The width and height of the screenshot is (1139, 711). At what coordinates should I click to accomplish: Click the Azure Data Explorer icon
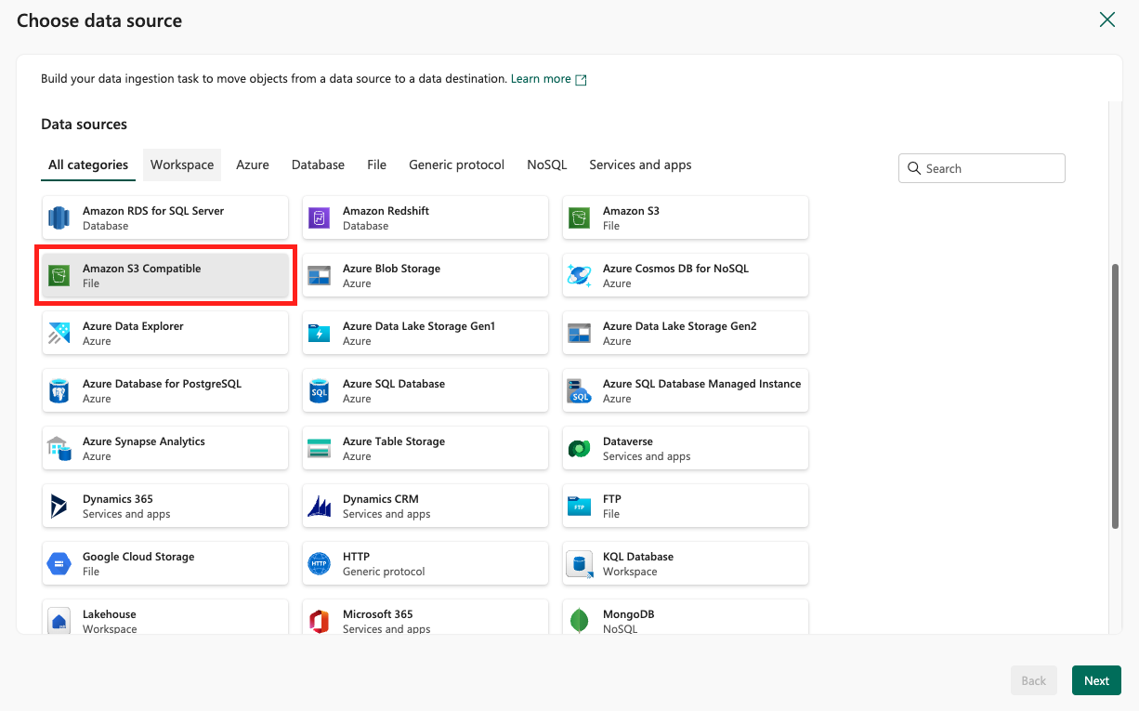[59, 334]
